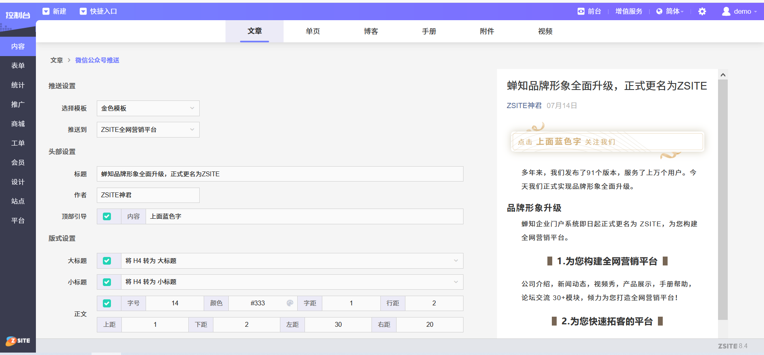Screen dimensions: 764x355
Task: Click the demo user avatar icon
Action: [x=726, y=11]
